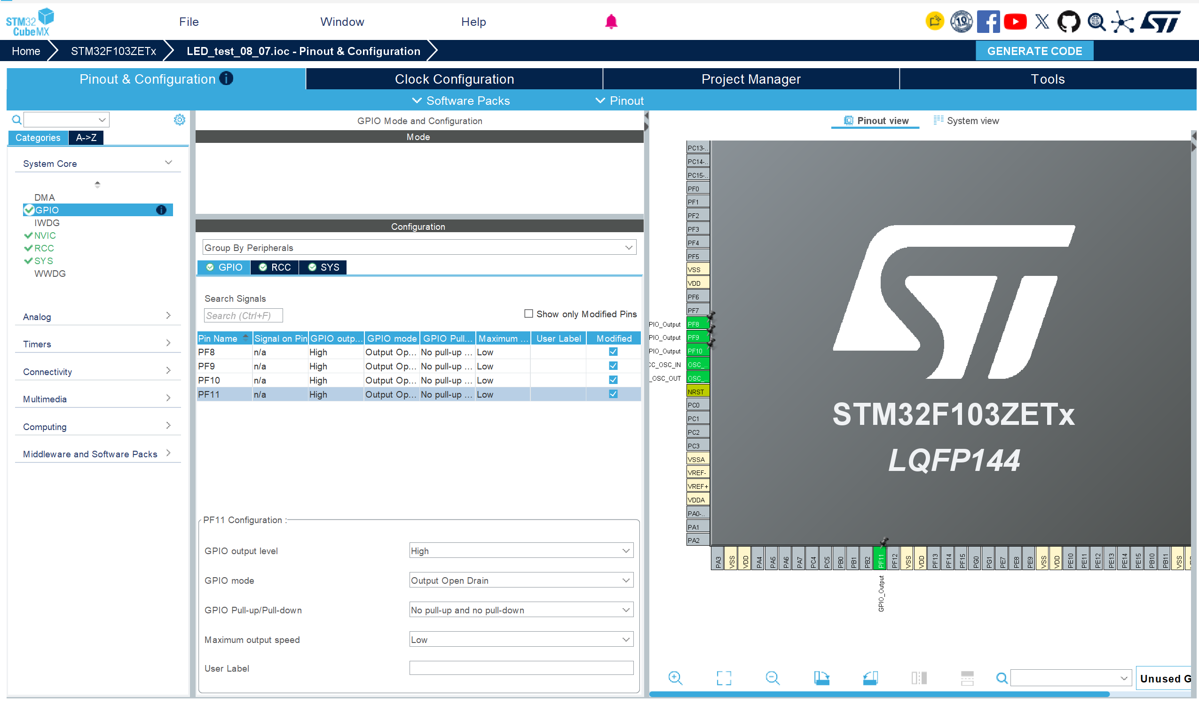Toggle Modified checkbox for PF9
1199x705 pixels.
click(613, 366)
